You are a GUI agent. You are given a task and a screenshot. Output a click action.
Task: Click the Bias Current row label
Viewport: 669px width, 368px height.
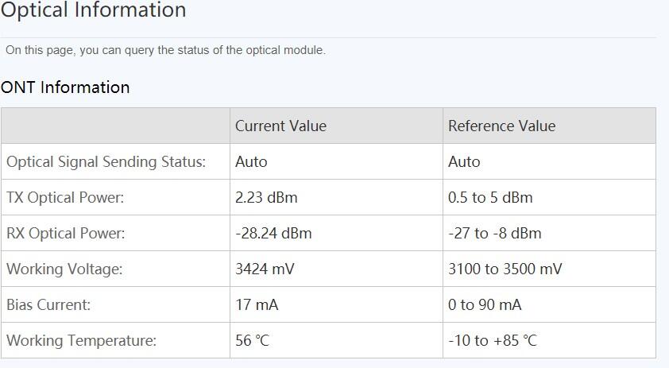48,304
